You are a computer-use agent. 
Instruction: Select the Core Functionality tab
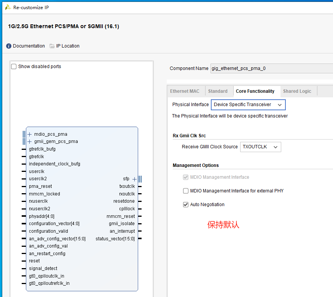(255, 91)
